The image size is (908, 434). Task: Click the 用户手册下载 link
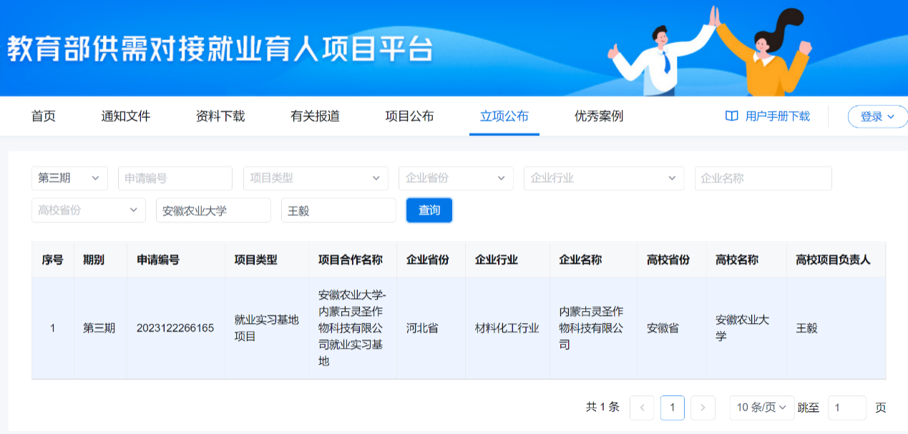coord(777,117)
